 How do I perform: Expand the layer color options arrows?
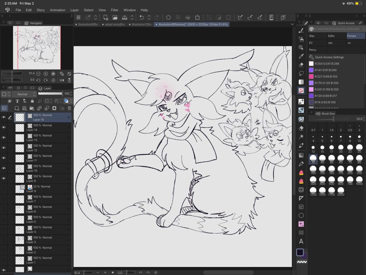tap(71, 101)
